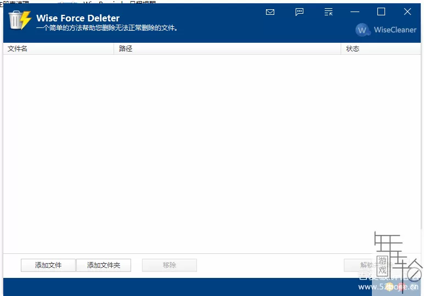
Task: Sort by the 路径 column header
Action: [228, 49]
